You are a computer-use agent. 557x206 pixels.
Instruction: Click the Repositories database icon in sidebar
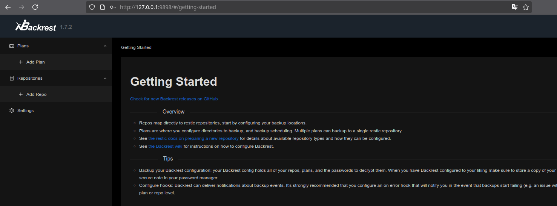click(x=12, y=78)
